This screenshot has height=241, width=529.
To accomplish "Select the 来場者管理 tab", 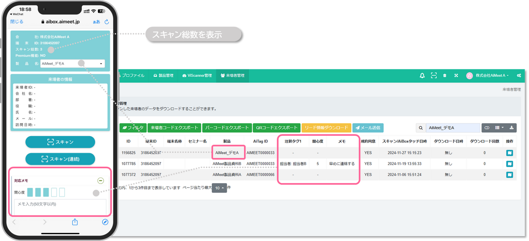I will pyautogui.click(x=232, y=76).
